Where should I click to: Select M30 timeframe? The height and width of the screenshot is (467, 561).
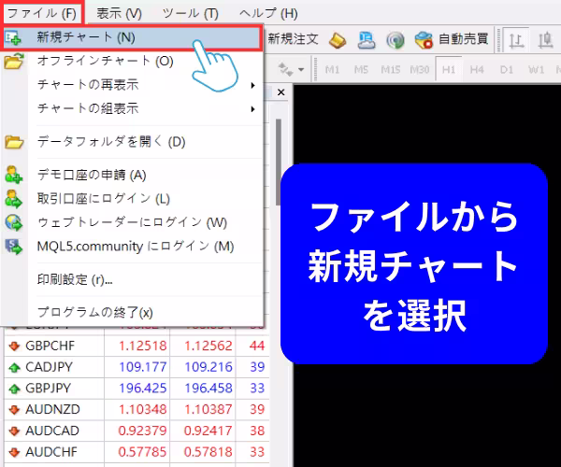pos(419,69)
